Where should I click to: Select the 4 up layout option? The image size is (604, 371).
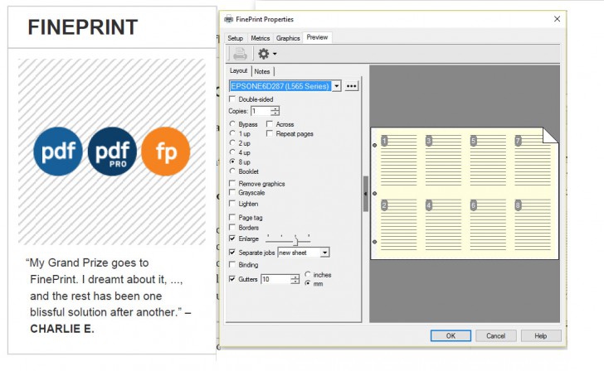[232, 152]
